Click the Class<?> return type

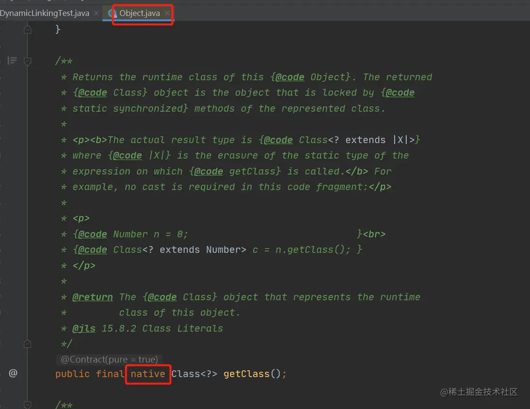[194, 374]
